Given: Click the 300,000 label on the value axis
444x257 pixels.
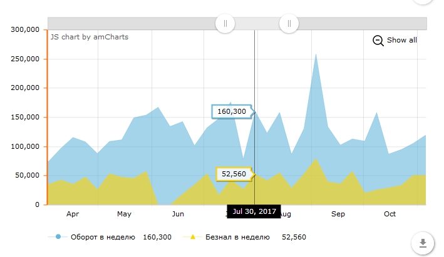Looking at the screenshot, I should point(25,29).
